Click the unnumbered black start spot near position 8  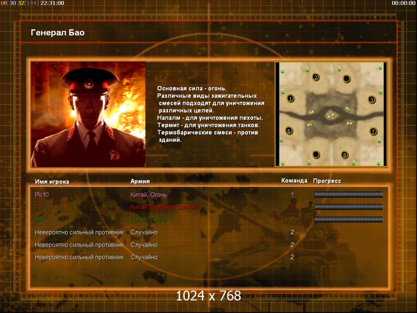316,154
